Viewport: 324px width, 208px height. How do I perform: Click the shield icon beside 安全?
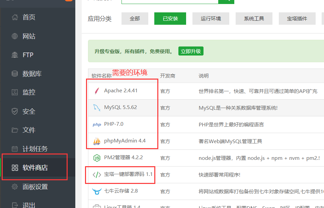[x=15, y=111]
